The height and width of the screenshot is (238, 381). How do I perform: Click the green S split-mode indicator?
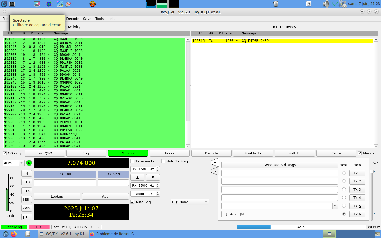coord(29,163)
